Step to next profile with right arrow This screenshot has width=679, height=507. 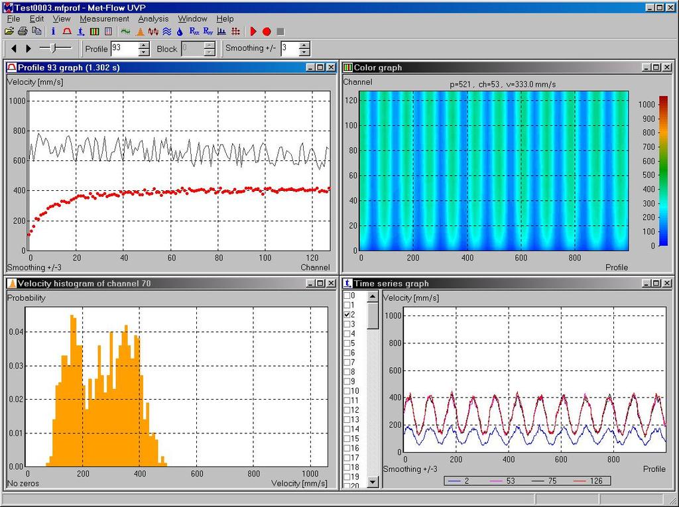[x=29, y=48]
